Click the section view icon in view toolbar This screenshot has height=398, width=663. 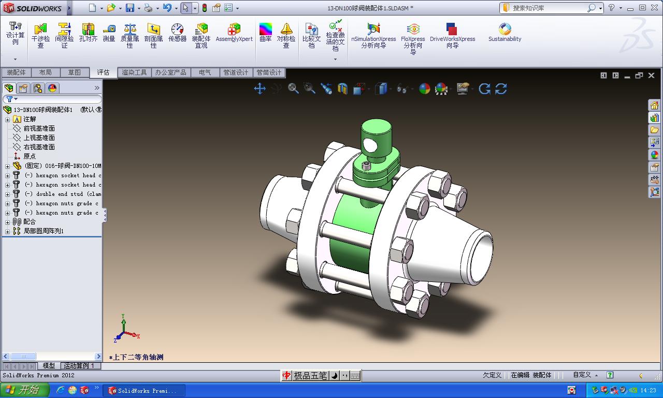tap(342, 89)
